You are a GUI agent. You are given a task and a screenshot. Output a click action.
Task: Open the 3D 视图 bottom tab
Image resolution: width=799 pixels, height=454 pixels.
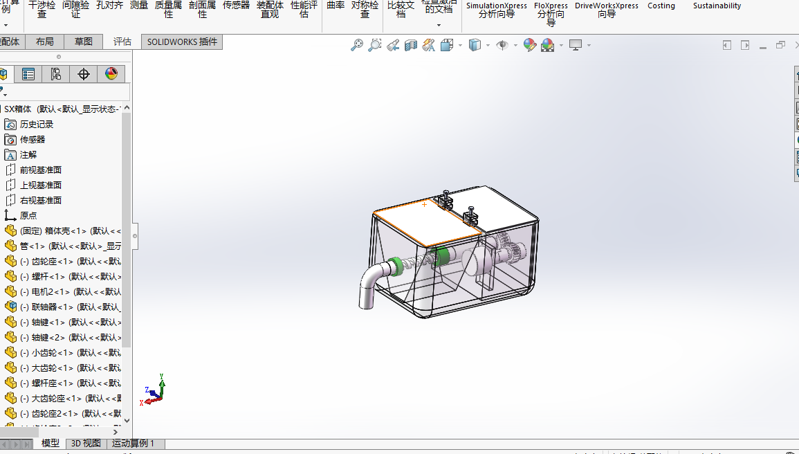[x=86, y=444]
